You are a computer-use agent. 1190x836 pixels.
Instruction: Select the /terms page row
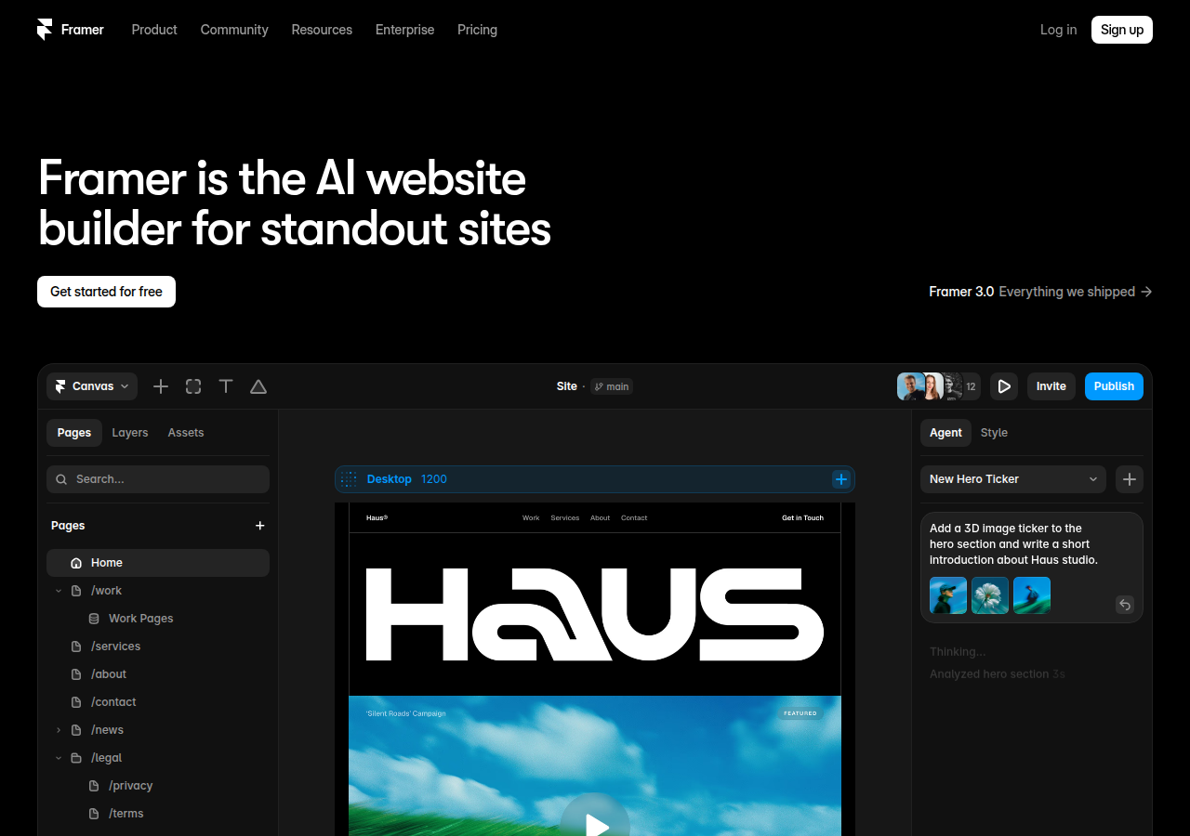(x=158, y=814)
